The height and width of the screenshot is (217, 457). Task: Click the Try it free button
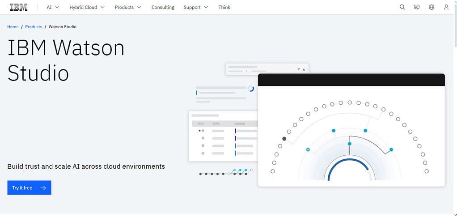pyautogui.click(x=29, y=187)
